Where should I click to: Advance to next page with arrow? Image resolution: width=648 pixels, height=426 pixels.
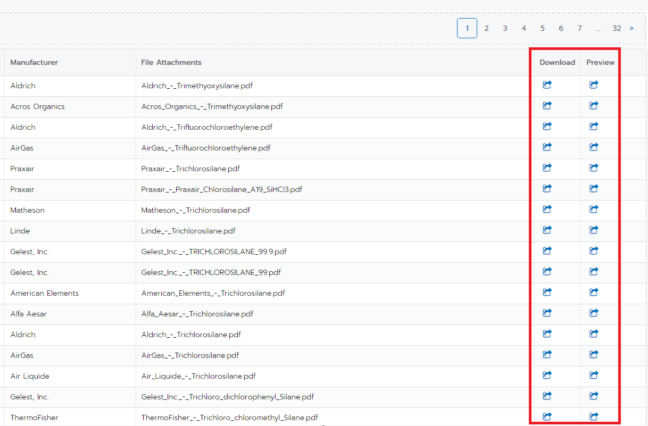tap(632, 28)
